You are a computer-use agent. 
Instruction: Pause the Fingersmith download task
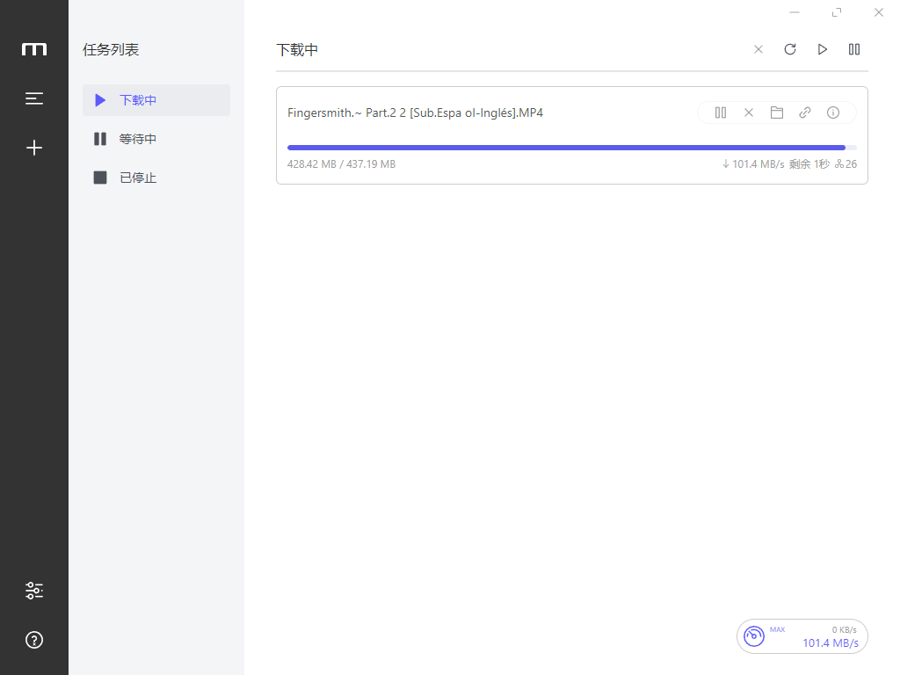tap(721, 112)
